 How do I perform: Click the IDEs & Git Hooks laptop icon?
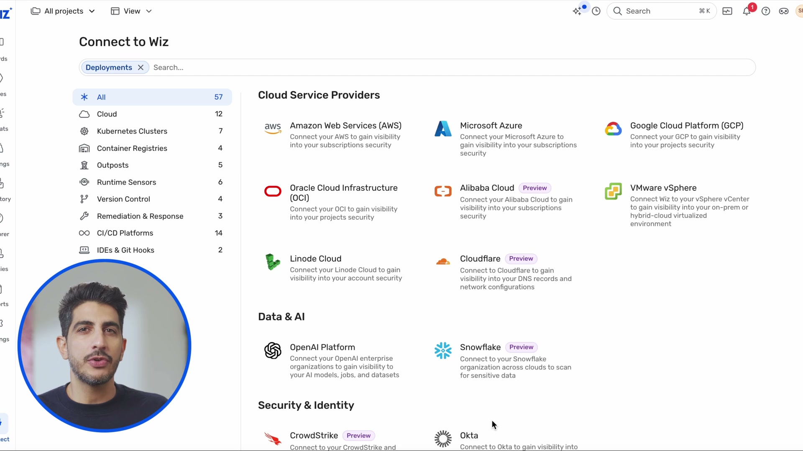click(x=84, y=250)
